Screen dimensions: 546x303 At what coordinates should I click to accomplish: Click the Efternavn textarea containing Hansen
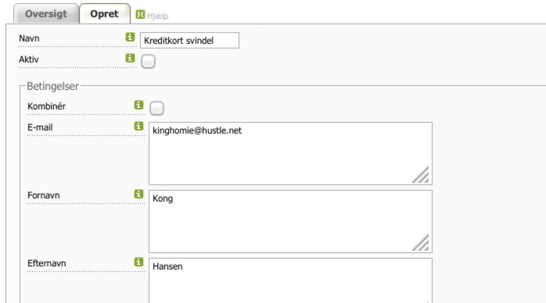[291, 281]
